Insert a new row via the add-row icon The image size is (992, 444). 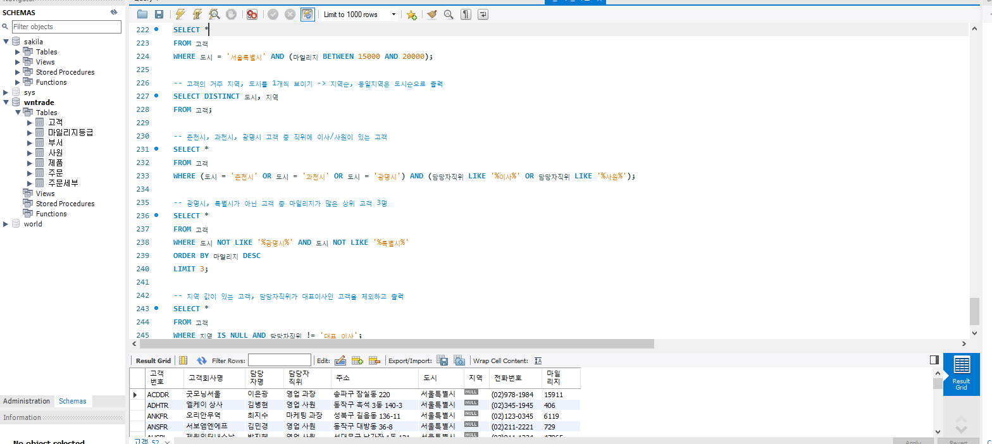[357, 361]
